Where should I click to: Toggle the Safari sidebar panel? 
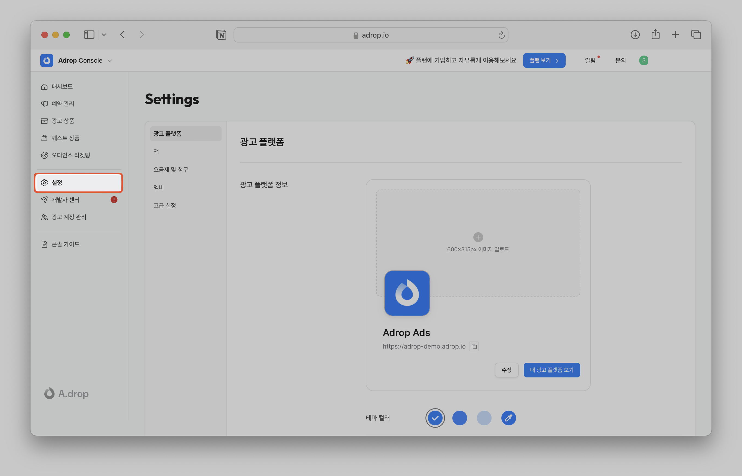(89, 35)
